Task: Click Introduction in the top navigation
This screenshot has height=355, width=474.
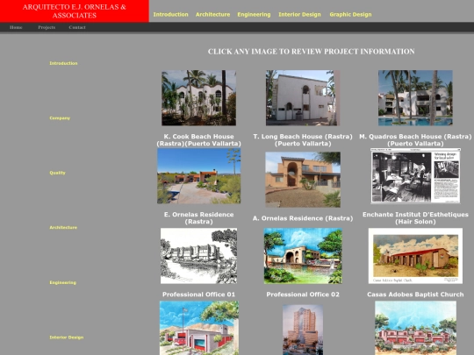Action: (x=171, y=15)
